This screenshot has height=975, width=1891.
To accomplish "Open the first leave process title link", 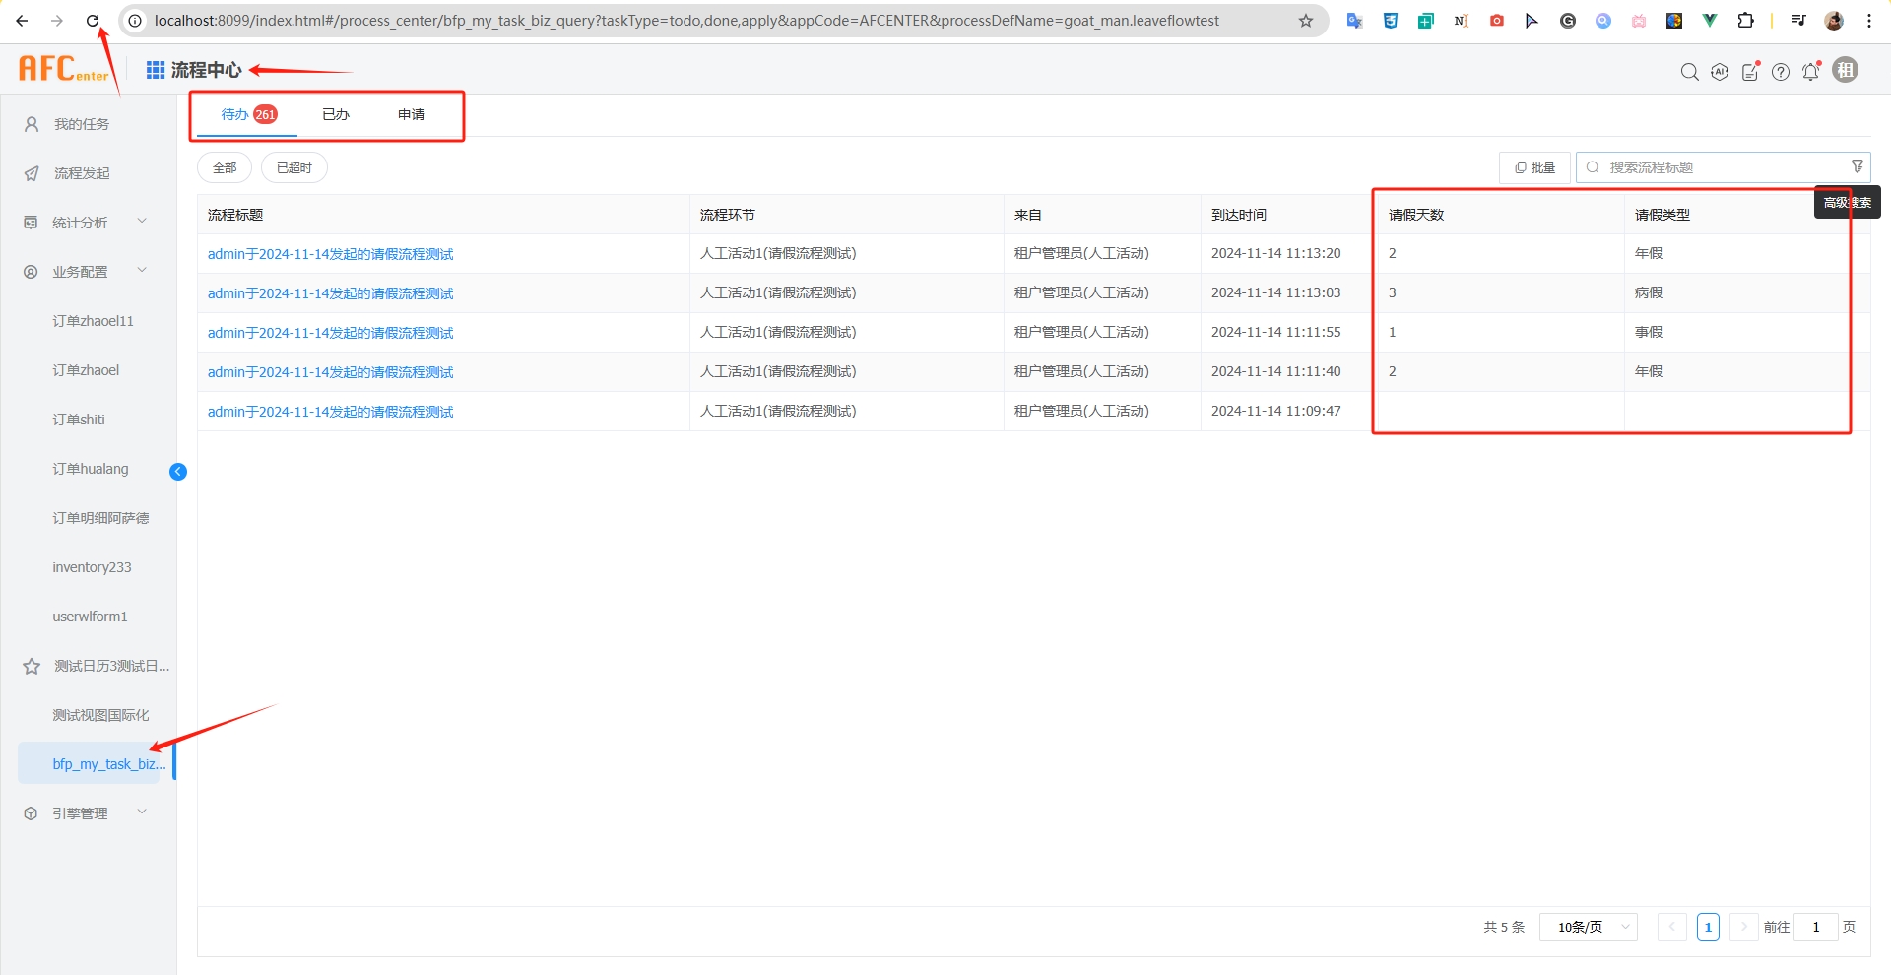I will pos(330,254).
